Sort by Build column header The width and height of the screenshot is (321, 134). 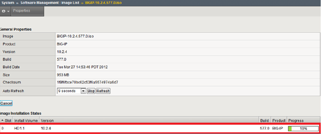(265, 121)
